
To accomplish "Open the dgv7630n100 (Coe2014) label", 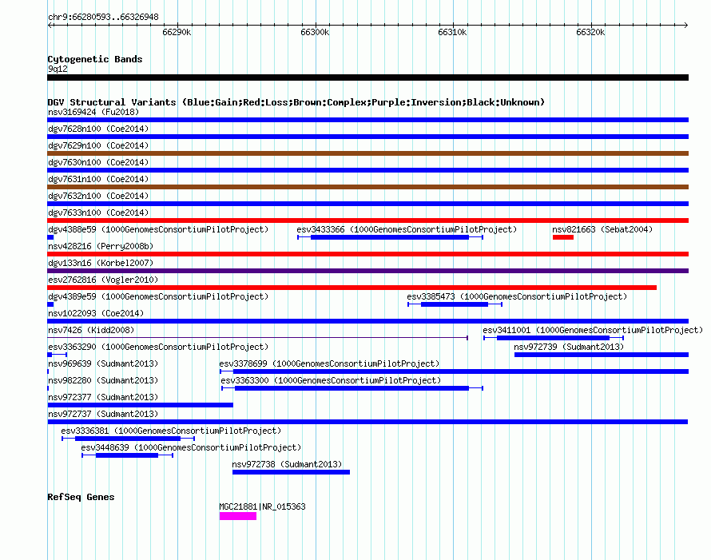I will [x=98, y=162].
